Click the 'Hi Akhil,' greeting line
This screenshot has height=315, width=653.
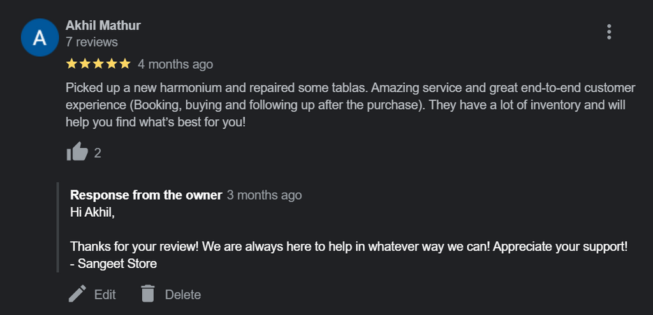(92, 212)
